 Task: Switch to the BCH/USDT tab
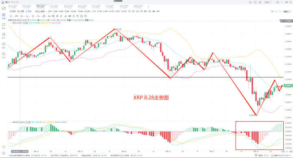[x=68, y=7]
